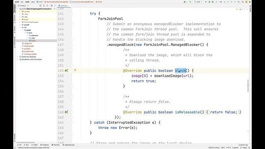
Task: Open the Git tool window button
Action: [x=19, y=145]
